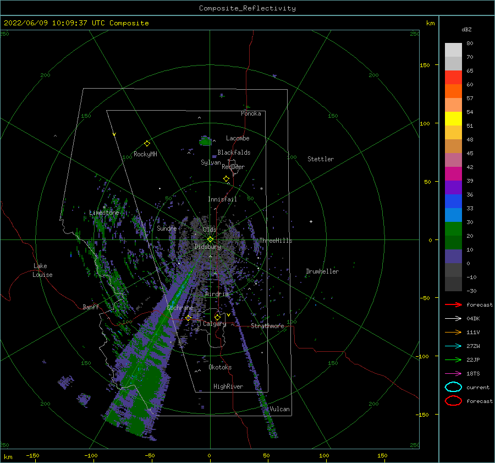
Task: Click the yellow diamond marker south of RedDeer
Action: (x=227, y=179)
